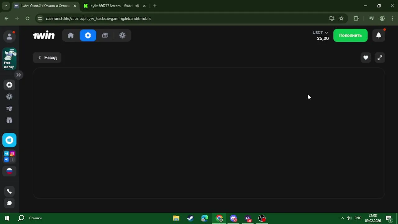Open notifications bell icon
Viewport: 398px width, 224px height.
379,35
